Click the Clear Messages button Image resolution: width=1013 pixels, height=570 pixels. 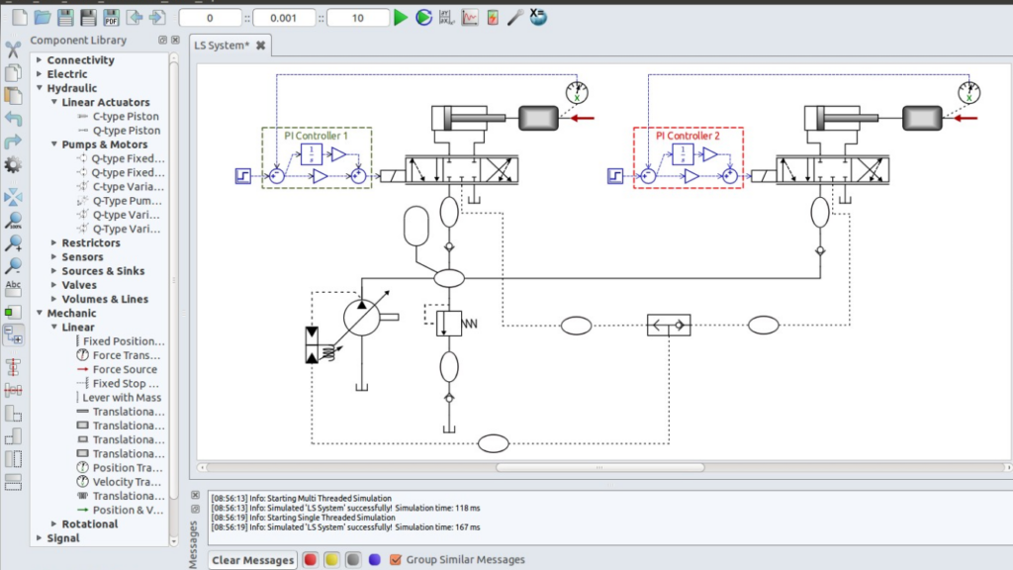point(252,560)
